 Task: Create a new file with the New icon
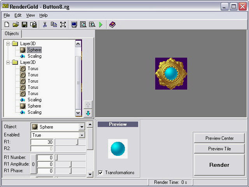(7, 25)
